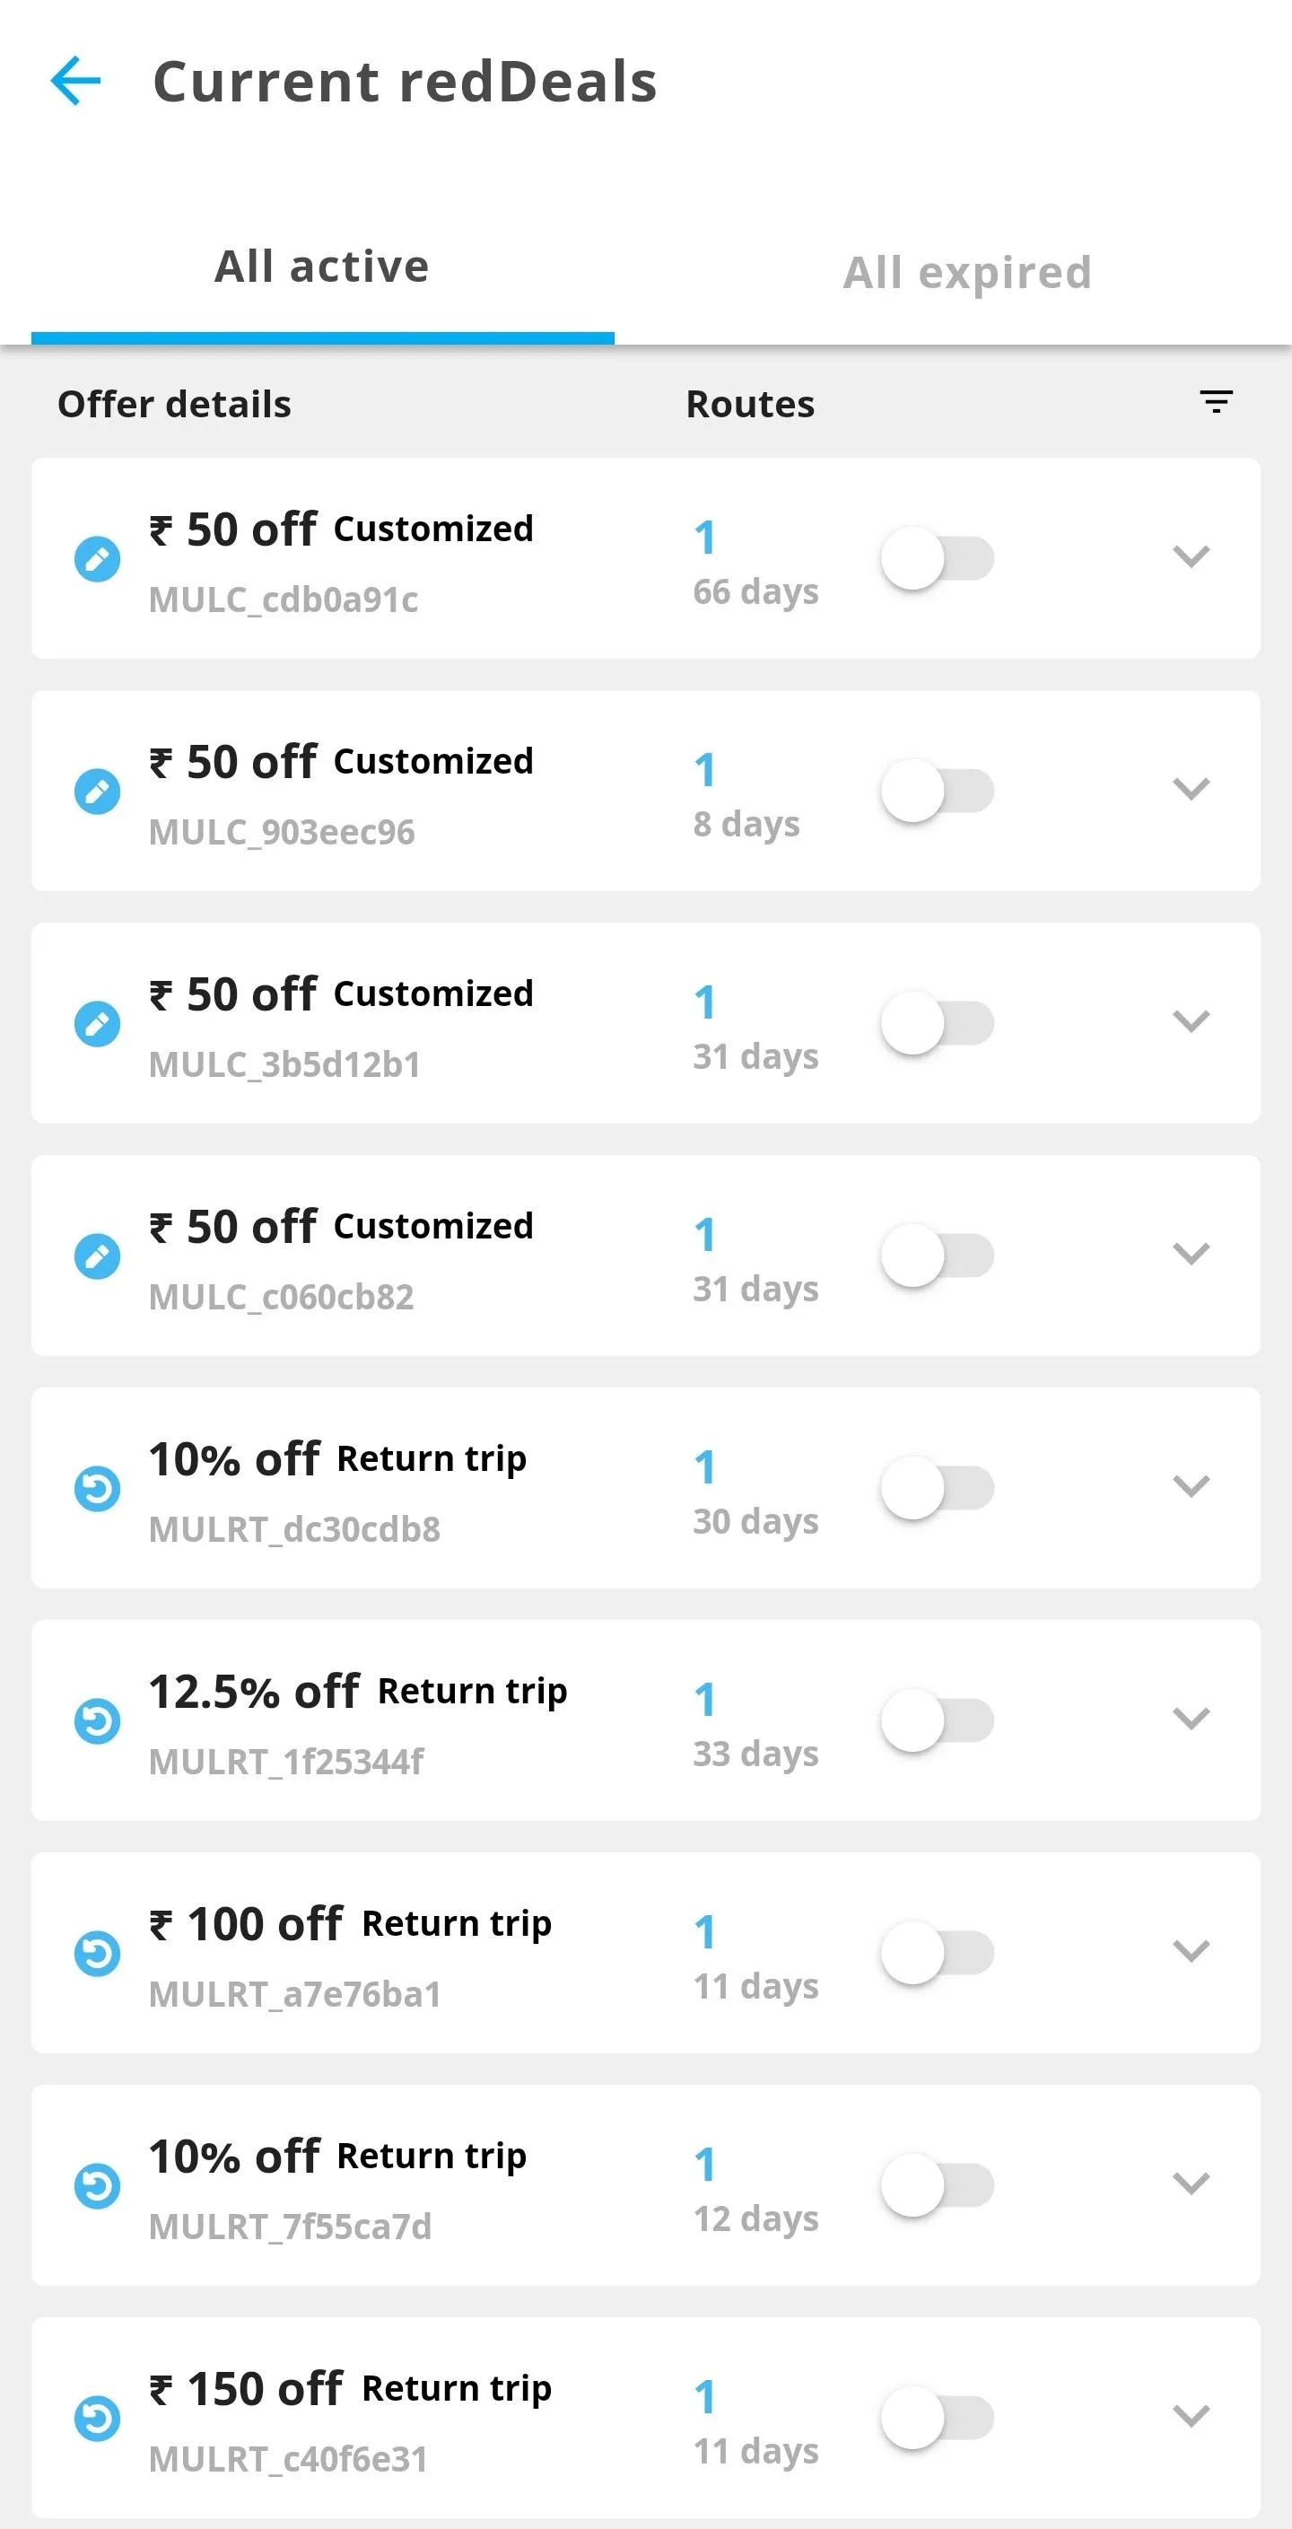Tap return trip icon for MULRT_c40f6e31
The image size is (1292, 2529).
pos(97,2418)
